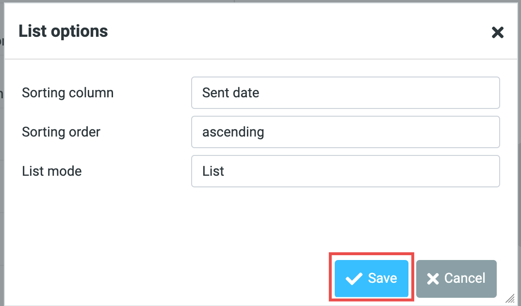Expand the Sorting order dropdown
This screenshot has height=306, width=521.
click(x=345, y=132)
